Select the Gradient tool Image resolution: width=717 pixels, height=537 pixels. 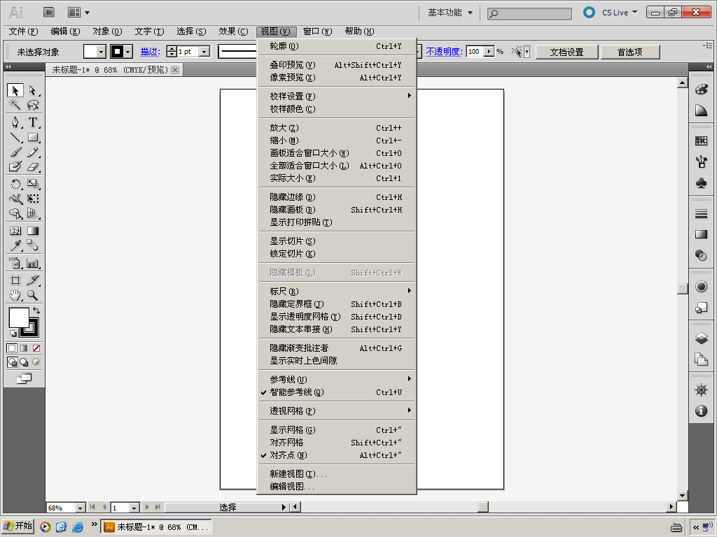32,231
